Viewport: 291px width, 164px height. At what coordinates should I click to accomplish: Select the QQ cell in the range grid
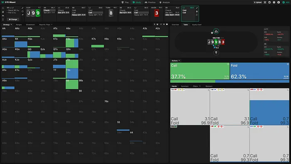(x=34, y=53)
